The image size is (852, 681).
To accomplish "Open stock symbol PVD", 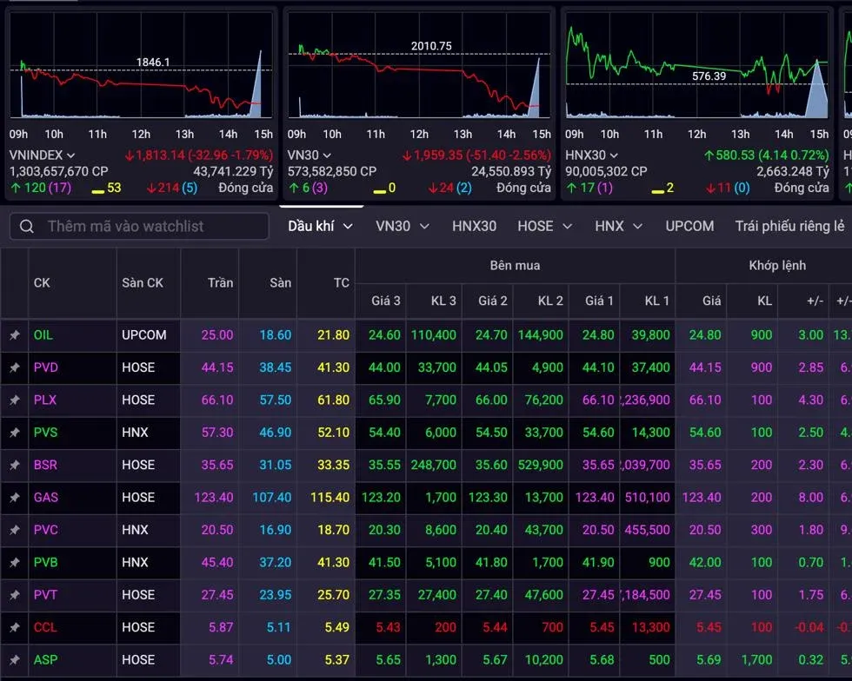I will tap(45, 367).
